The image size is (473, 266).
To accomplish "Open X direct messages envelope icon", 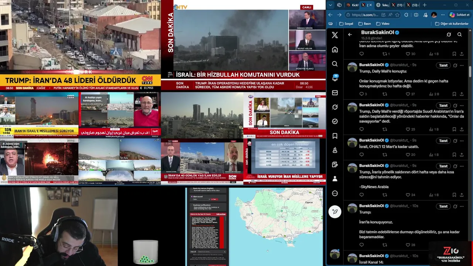I will coord(335,93).
